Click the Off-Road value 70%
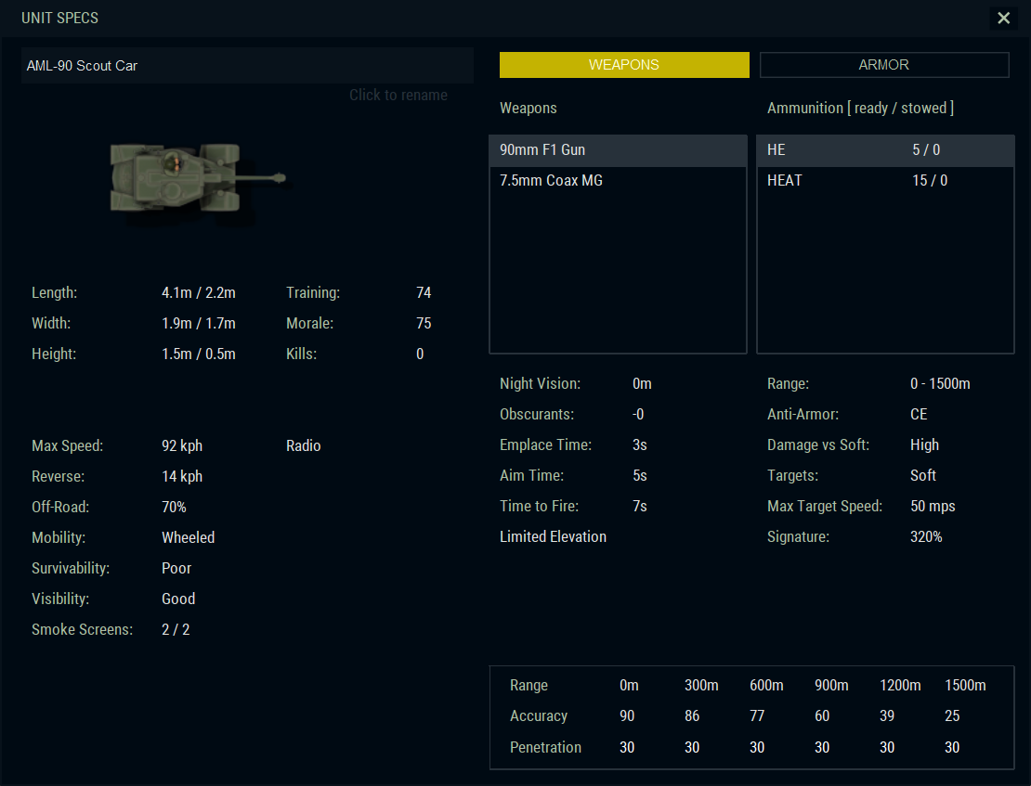Viewport: 1031px width, 786px height. pos(175,508)
